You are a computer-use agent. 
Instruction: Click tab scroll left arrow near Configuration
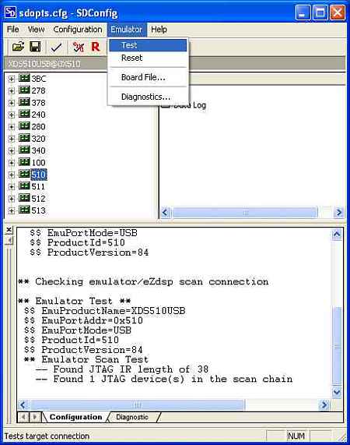point(23,417)
